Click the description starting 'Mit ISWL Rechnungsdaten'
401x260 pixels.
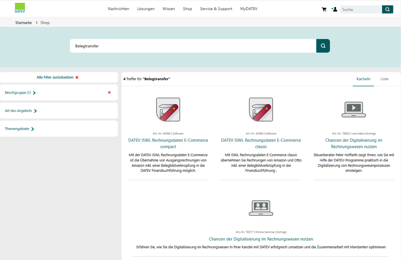[261, 162]
